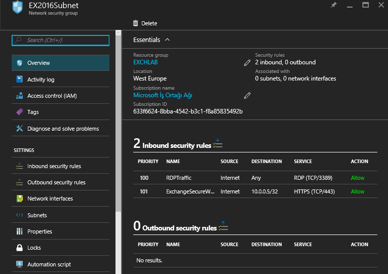Viewport: 388px width, 274px height.
Task: Click the green Network interfaces icon
Action: coord(20,199)
